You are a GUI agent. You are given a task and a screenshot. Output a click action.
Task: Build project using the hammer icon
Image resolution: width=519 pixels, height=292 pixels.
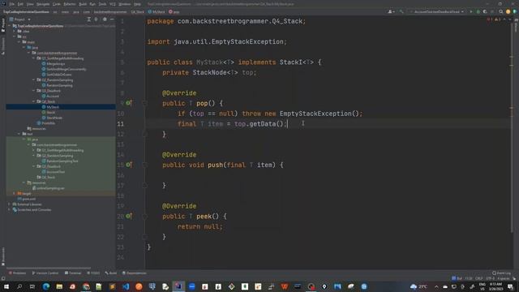401,11
